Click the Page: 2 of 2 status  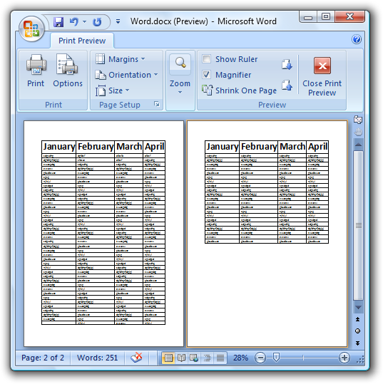coord(43,358)
